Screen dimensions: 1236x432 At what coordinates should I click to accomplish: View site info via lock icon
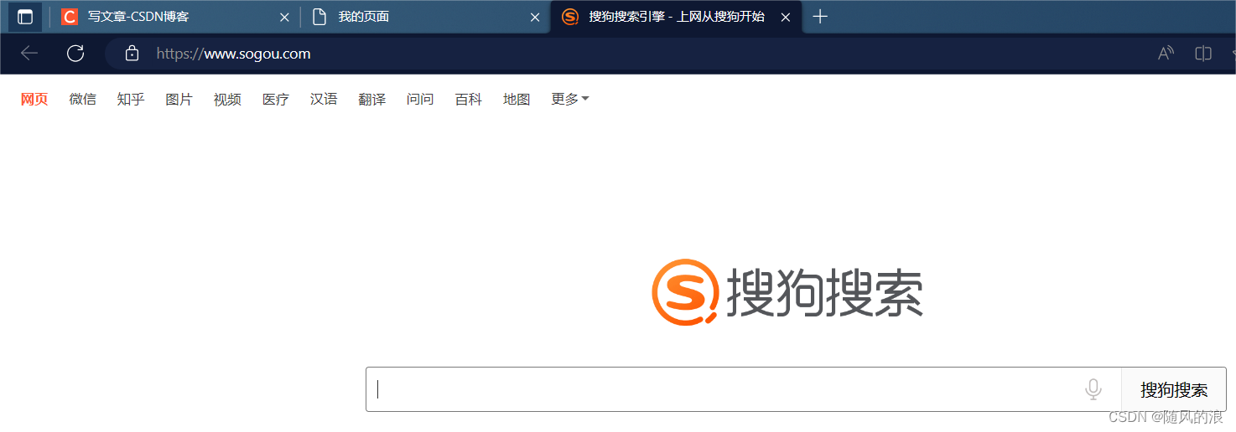coord(132,54)
